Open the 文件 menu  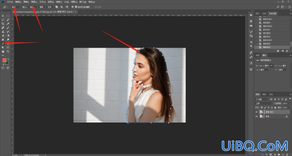point(10,2)
